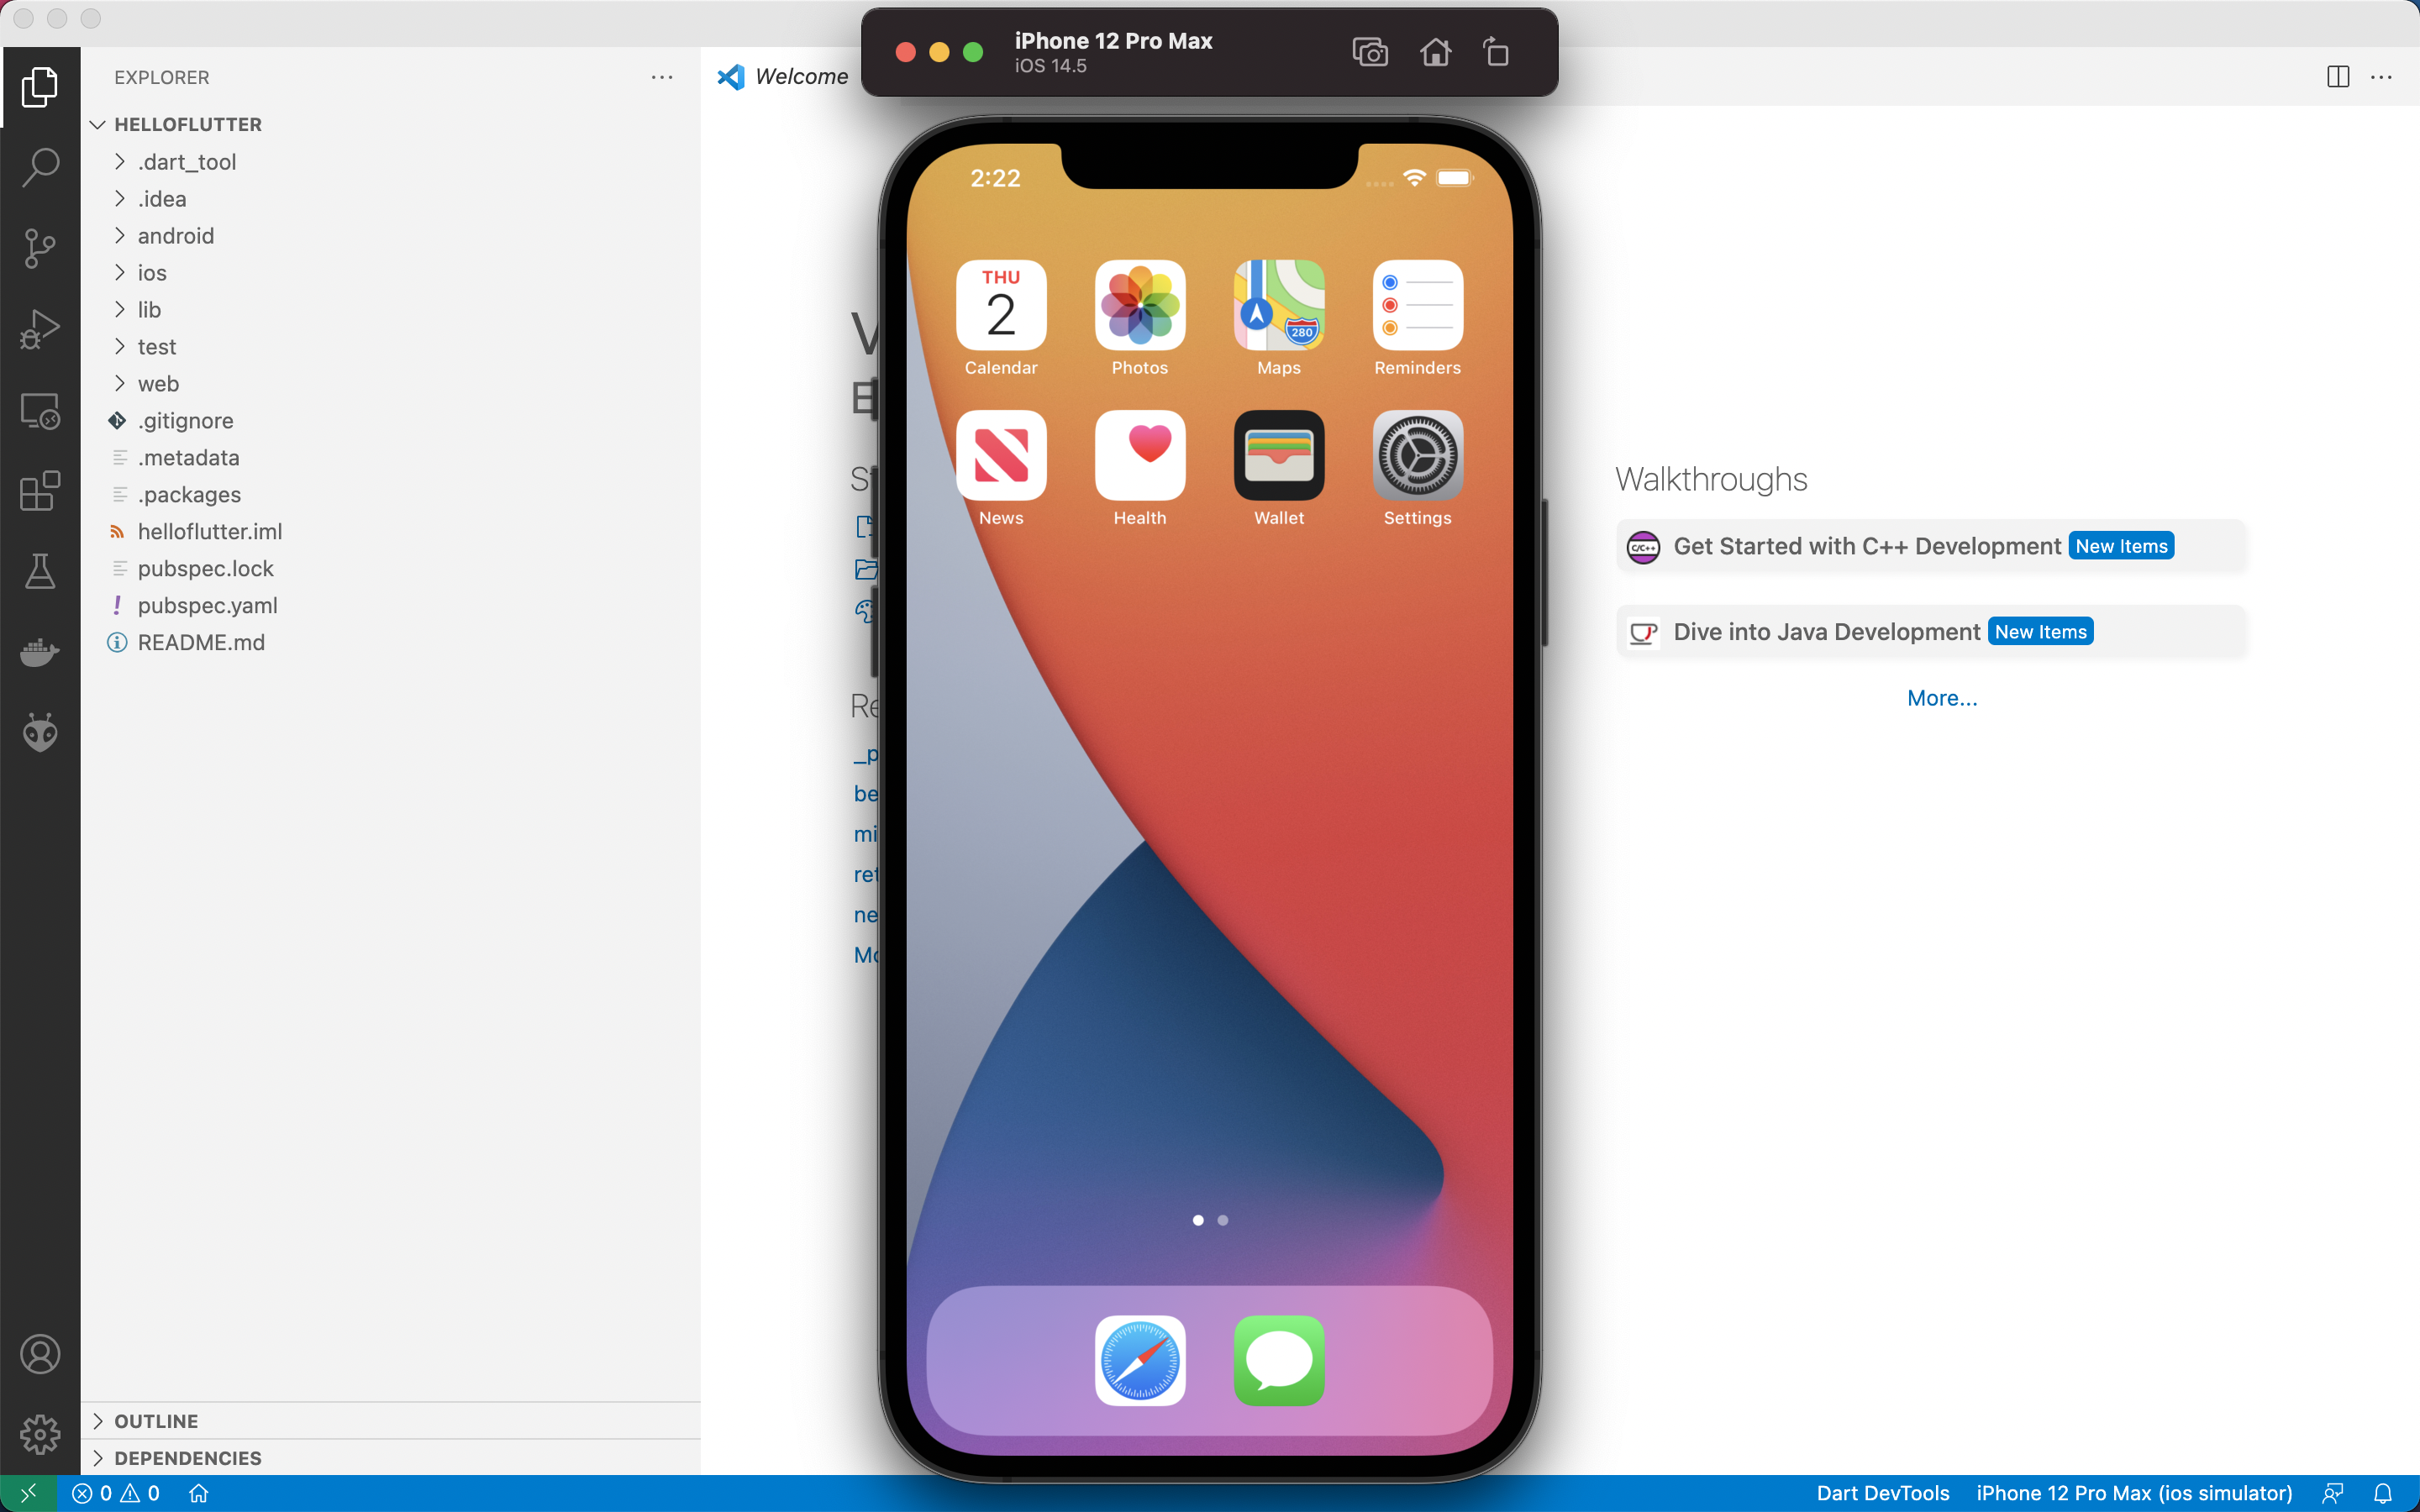Open pubspec.lock file
This screenshot has height=1512, width=2420.
pos(390,569)
